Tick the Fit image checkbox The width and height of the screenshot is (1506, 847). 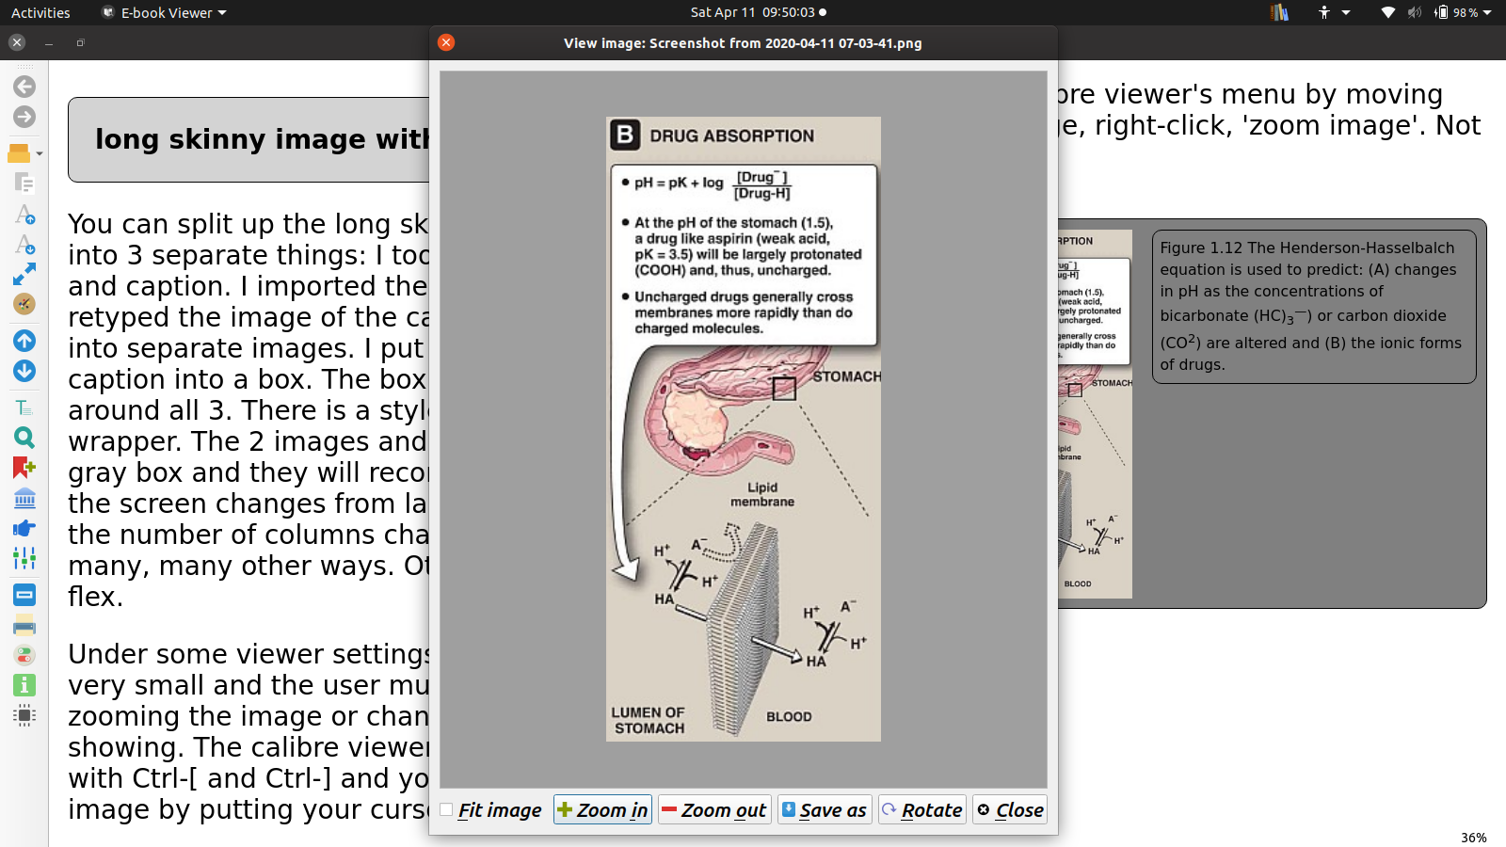coord(446,810)
